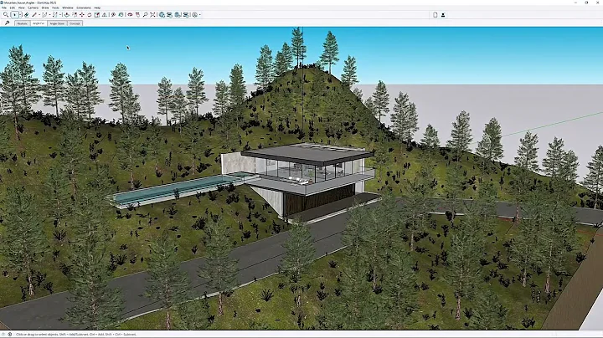
Task: Click the Search magnifier icon in toolbar
Action: pyautogui.click(x=5, y=14)
